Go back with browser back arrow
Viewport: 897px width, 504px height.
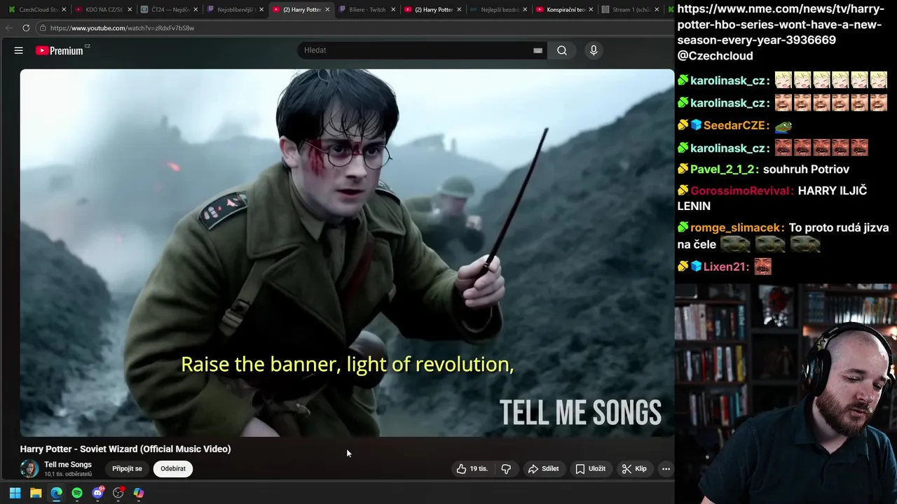(8, 28)
